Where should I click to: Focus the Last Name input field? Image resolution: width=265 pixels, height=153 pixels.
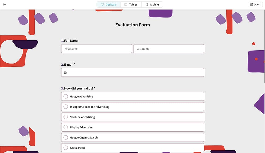click(169, 49)
